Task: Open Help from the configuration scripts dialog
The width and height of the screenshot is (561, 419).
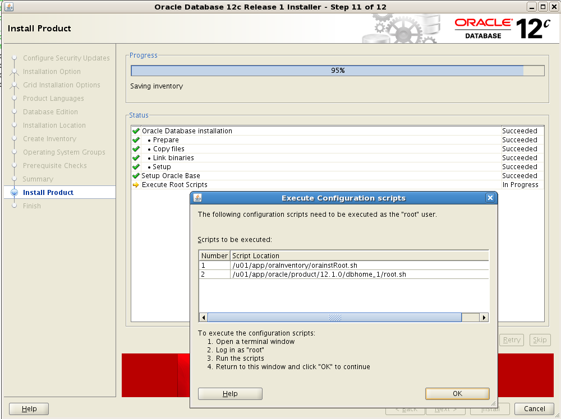Action: 230,393
